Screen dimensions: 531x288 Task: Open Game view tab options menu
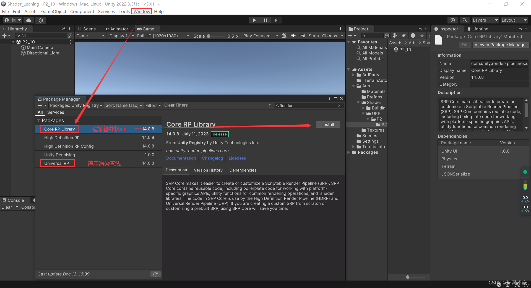pyautogui.click(x=340, y=29)
